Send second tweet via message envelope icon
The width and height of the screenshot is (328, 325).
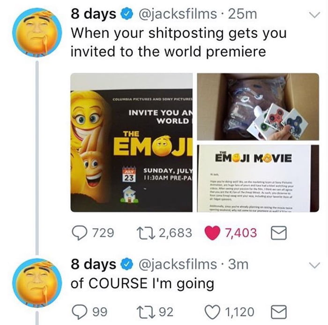coord(279,312)
